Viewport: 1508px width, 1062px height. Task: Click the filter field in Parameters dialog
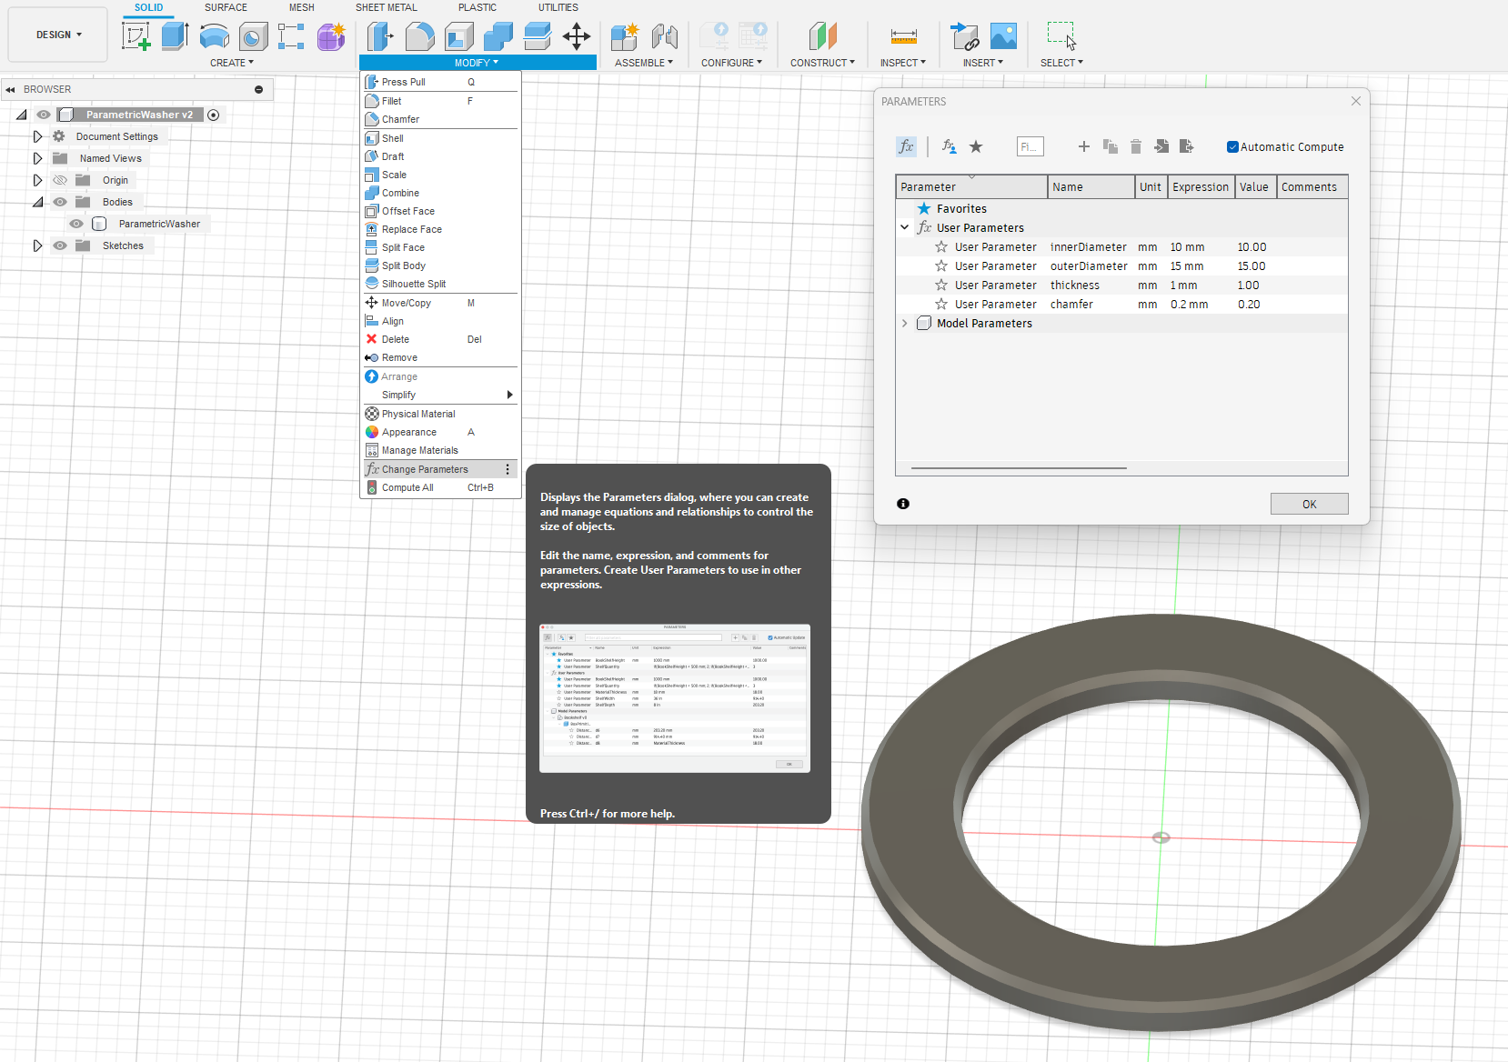click(1030, 146)
